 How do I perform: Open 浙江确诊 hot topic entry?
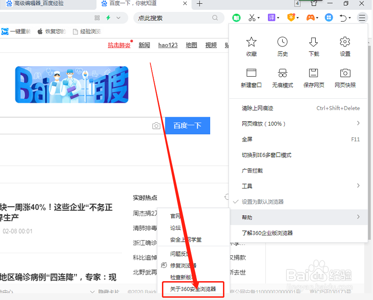point(145,243)
